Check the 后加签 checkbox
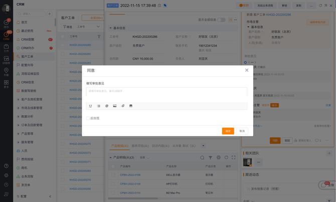This screenshot has width=336, height=202. tap(88, 118)
